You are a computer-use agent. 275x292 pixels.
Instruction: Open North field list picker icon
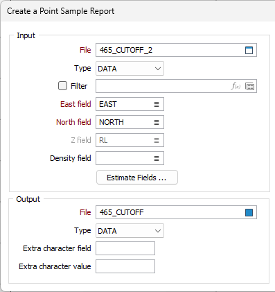coord(157,122)
